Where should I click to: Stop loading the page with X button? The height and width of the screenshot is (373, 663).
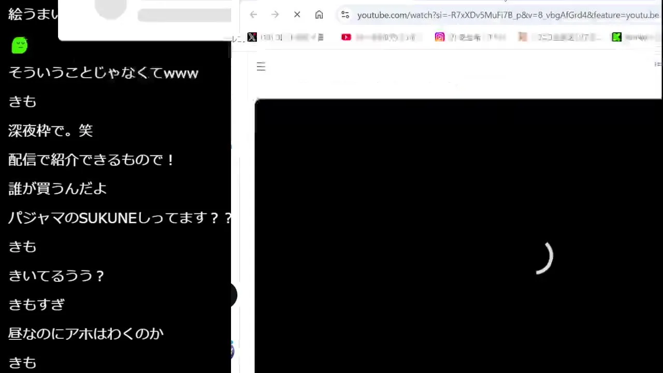297,15
